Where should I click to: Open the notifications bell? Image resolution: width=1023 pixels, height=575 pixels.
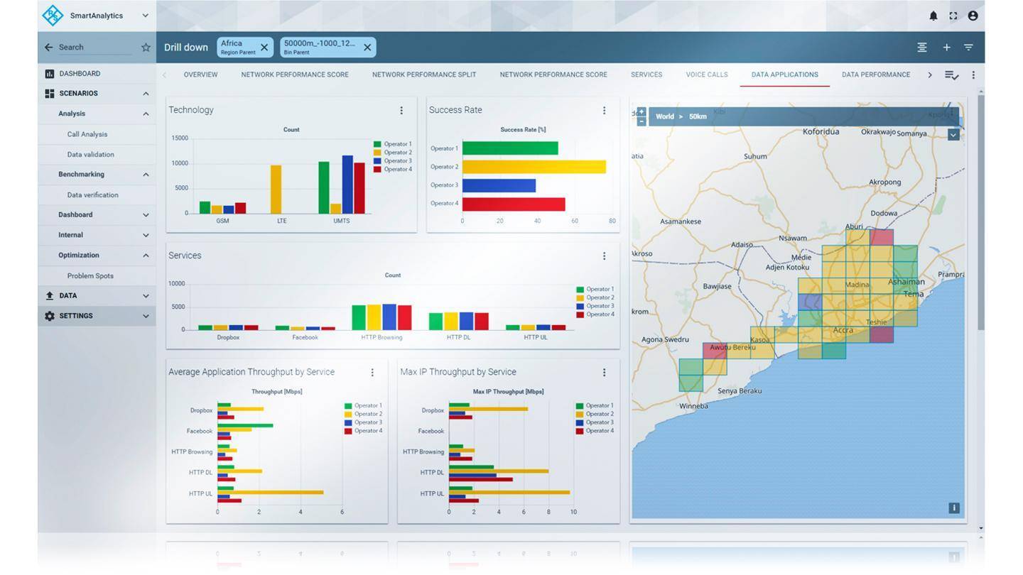[933, 16]
